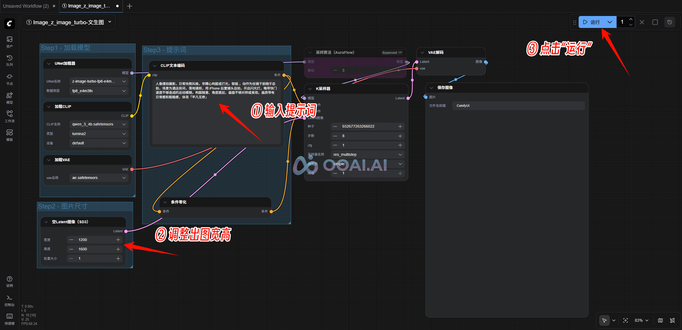Collapse the K采样器 node
The height and width of the screenshot is (330, 682).
(x=310, y=89)
